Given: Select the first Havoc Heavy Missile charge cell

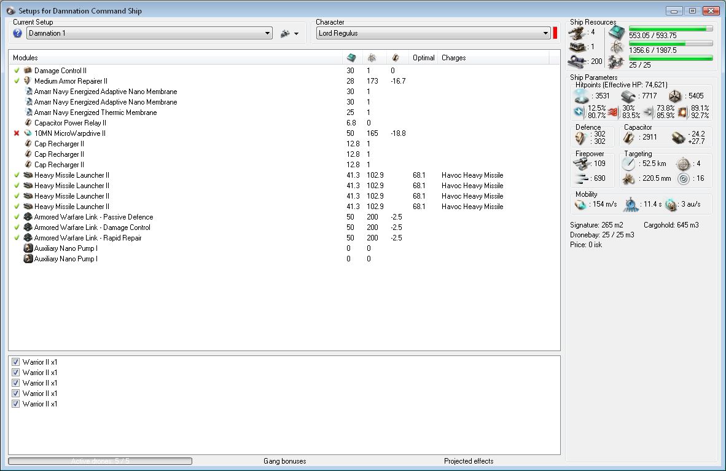Looking at the screenshot, I should click(x=472, y=175).
